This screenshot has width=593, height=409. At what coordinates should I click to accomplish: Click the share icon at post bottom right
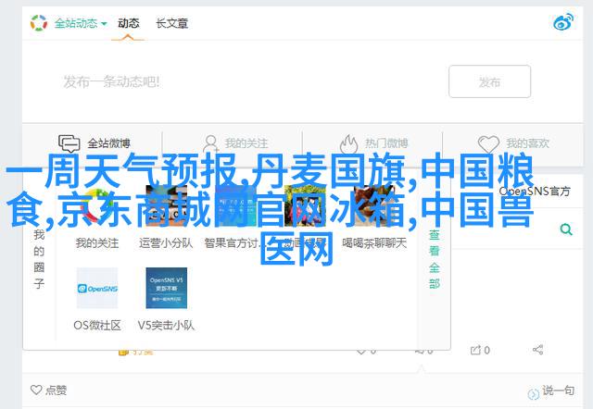pos(538,350)
